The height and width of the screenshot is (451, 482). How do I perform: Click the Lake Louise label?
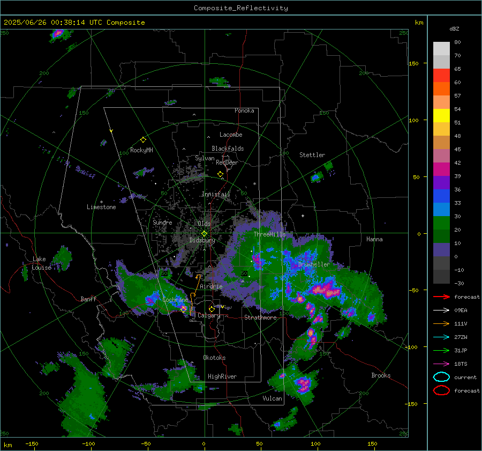[41, 263]
